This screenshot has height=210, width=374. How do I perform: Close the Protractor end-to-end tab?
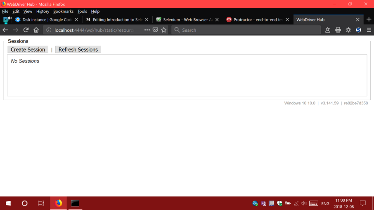287,19
